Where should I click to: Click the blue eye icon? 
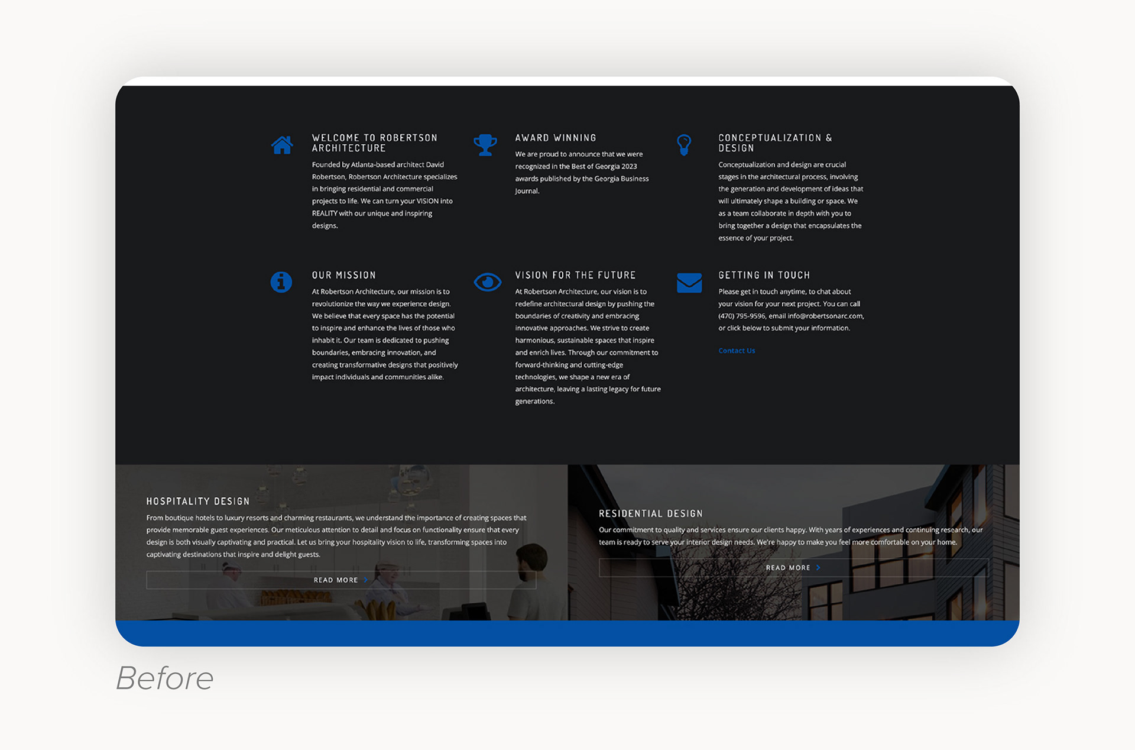click(487, 282)
